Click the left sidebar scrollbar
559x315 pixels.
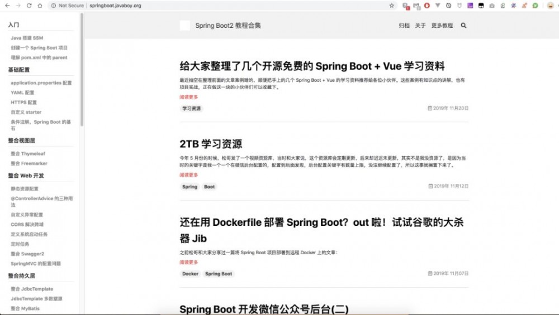click(82, 69)
